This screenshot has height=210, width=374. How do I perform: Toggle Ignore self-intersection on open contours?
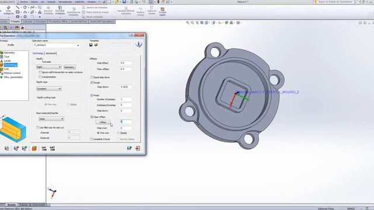pos(40,72)
